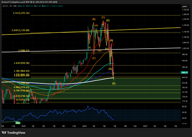The image size is (192, 137).
Task: Click the 2026 time axis label
Action: pyautogui.click(x=84, y=126)
